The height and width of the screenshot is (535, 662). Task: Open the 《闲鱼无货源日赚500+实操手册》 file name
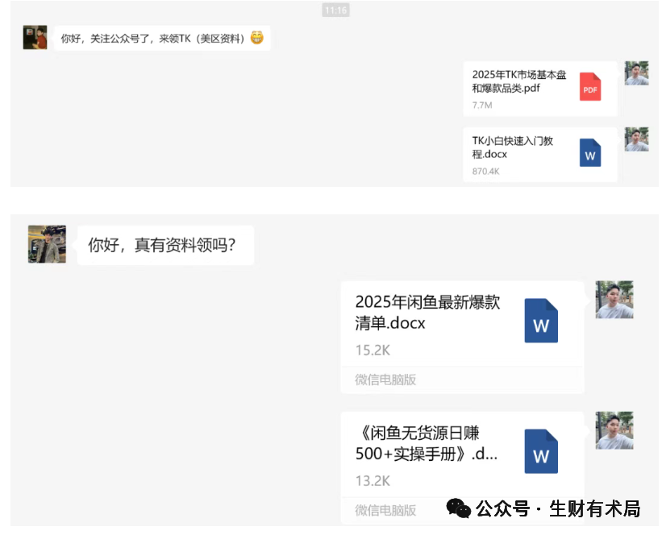pyautogui.click(x=426, y=443)
